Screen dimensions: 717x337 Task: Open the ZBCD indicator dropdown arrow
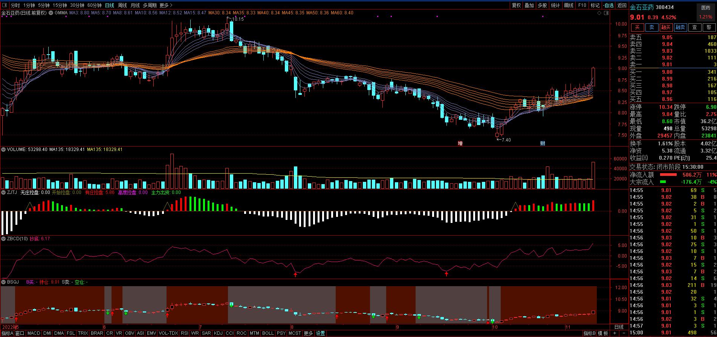(x=4, y=239)
